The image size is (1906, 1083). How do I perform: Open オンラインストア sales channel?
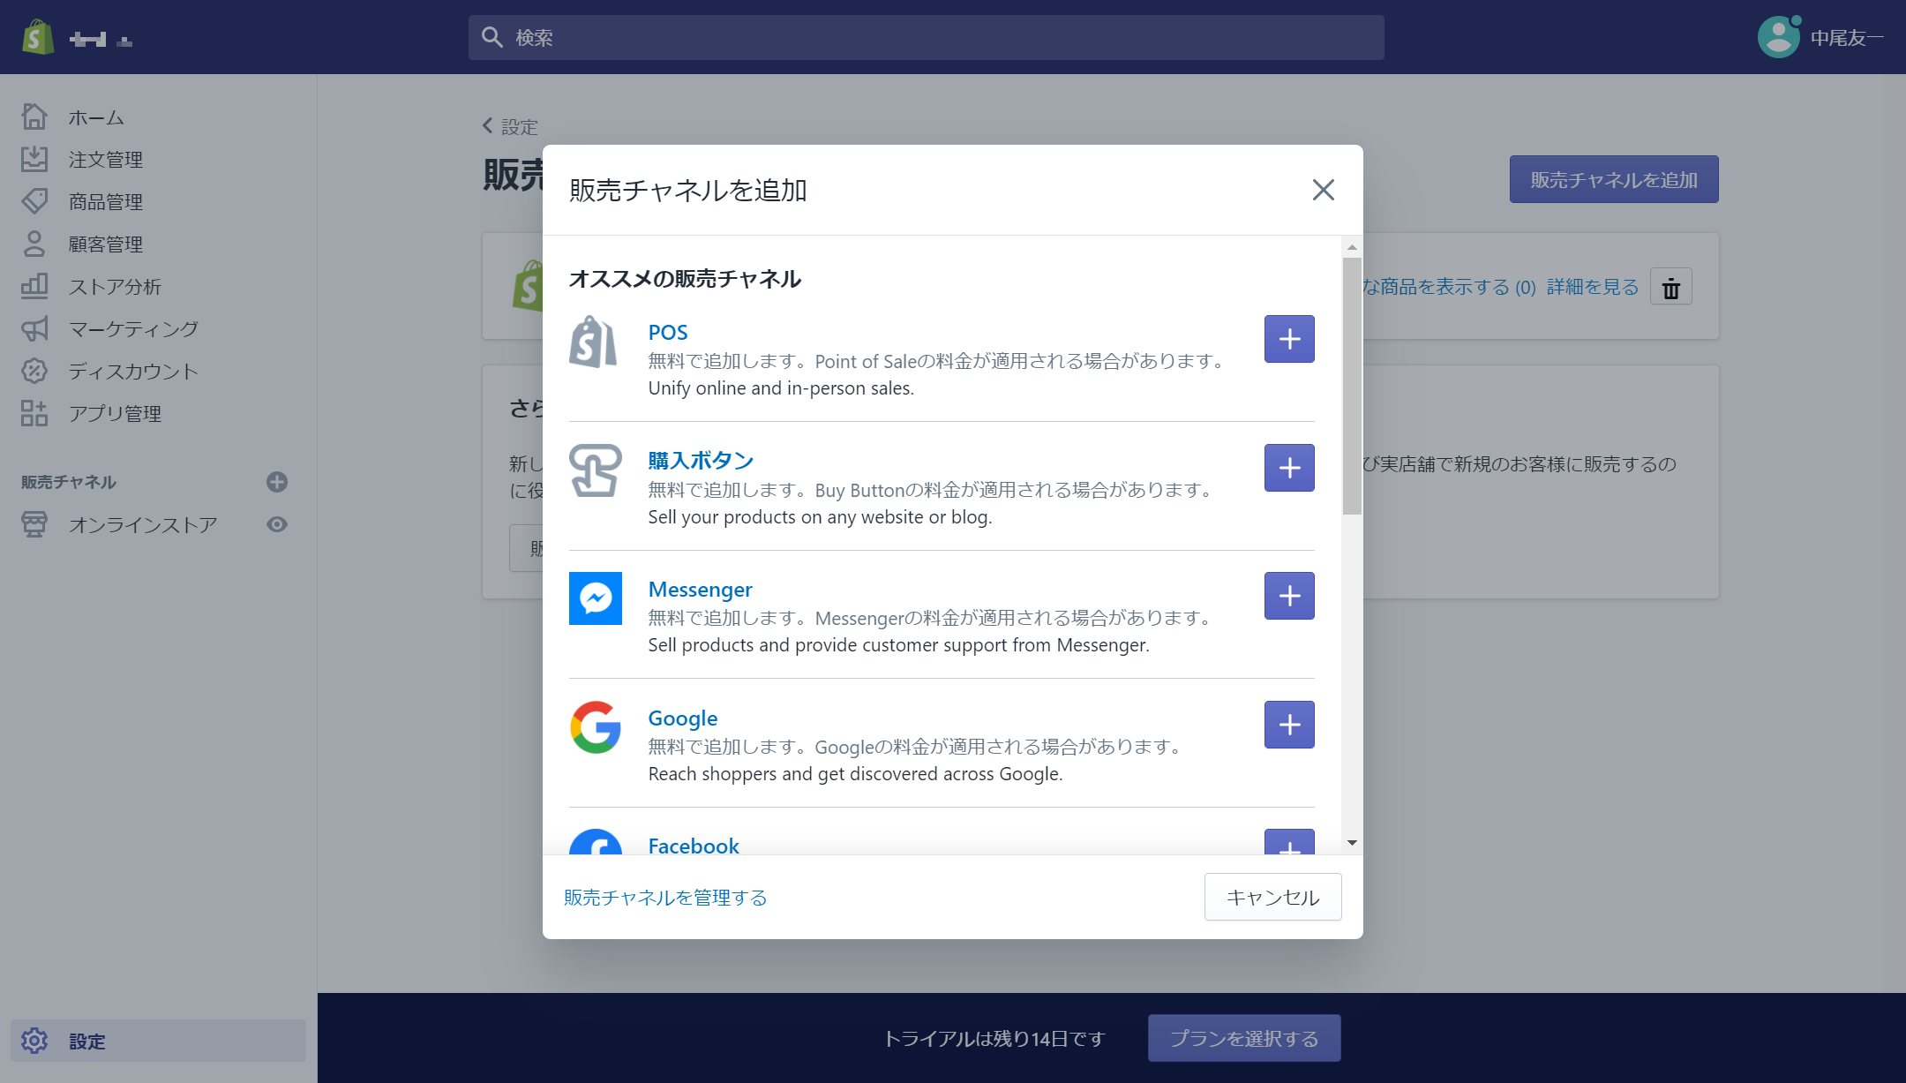[x=143, y=525]
